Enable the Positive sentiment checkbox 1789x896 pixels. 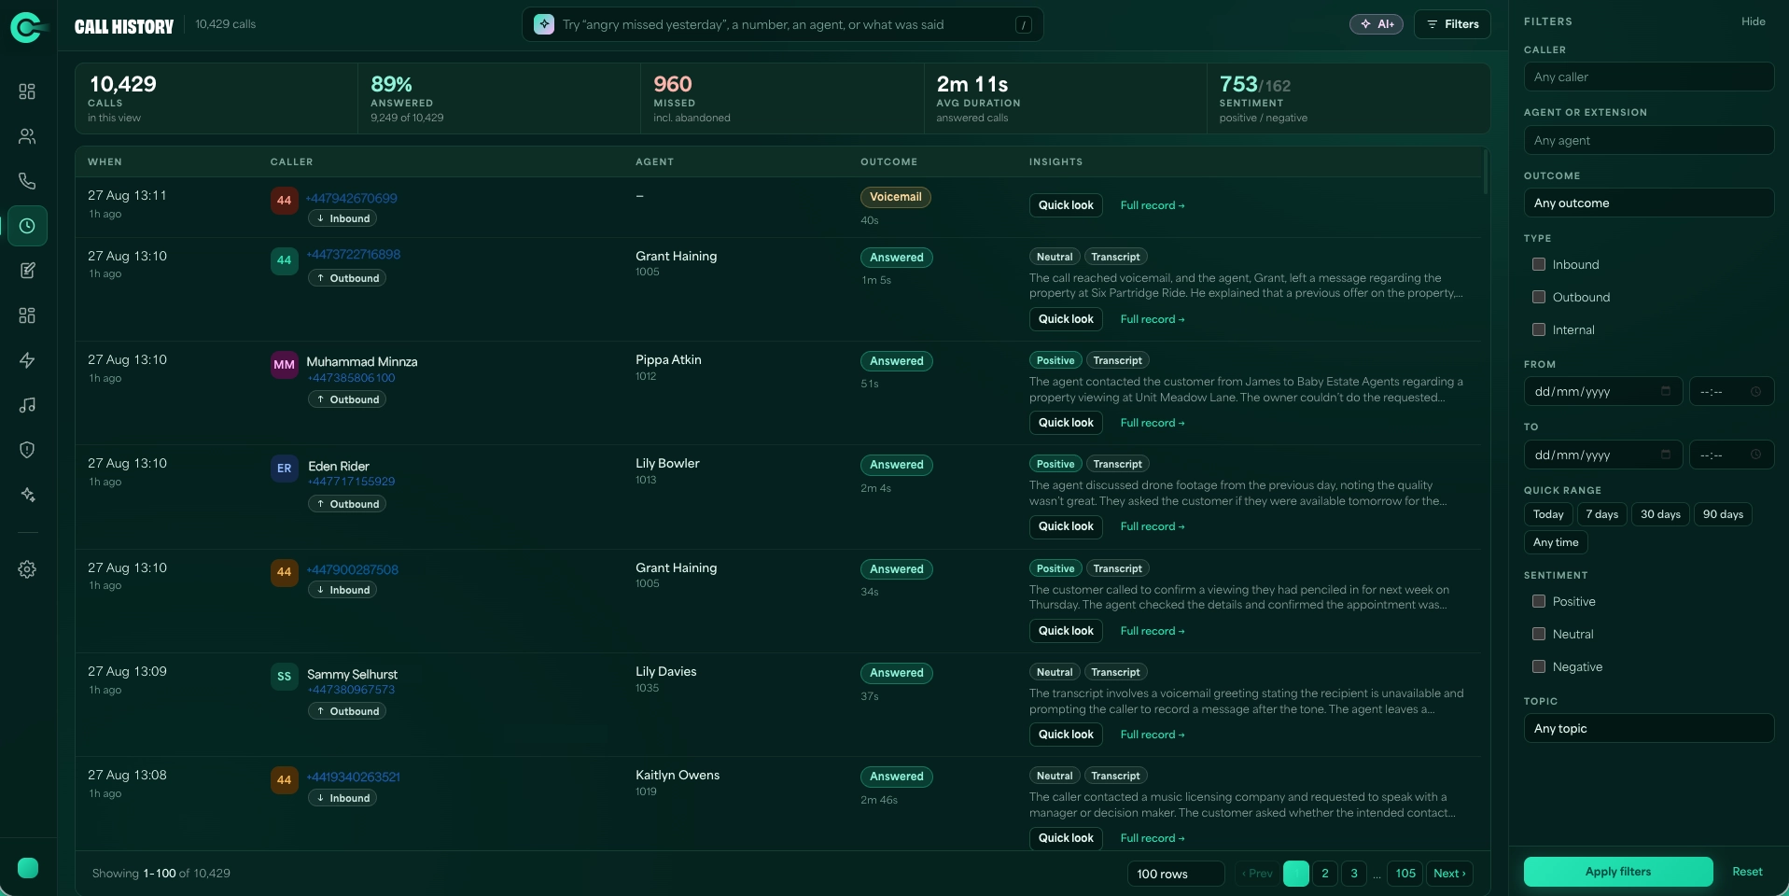(x=1539, y=601)
